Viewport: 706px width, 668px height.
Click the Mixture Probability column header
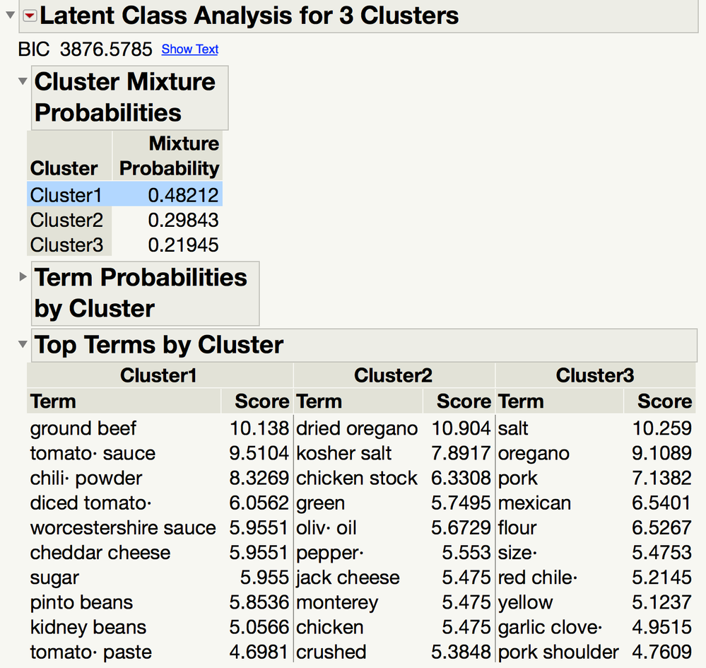tap(168, 156)
